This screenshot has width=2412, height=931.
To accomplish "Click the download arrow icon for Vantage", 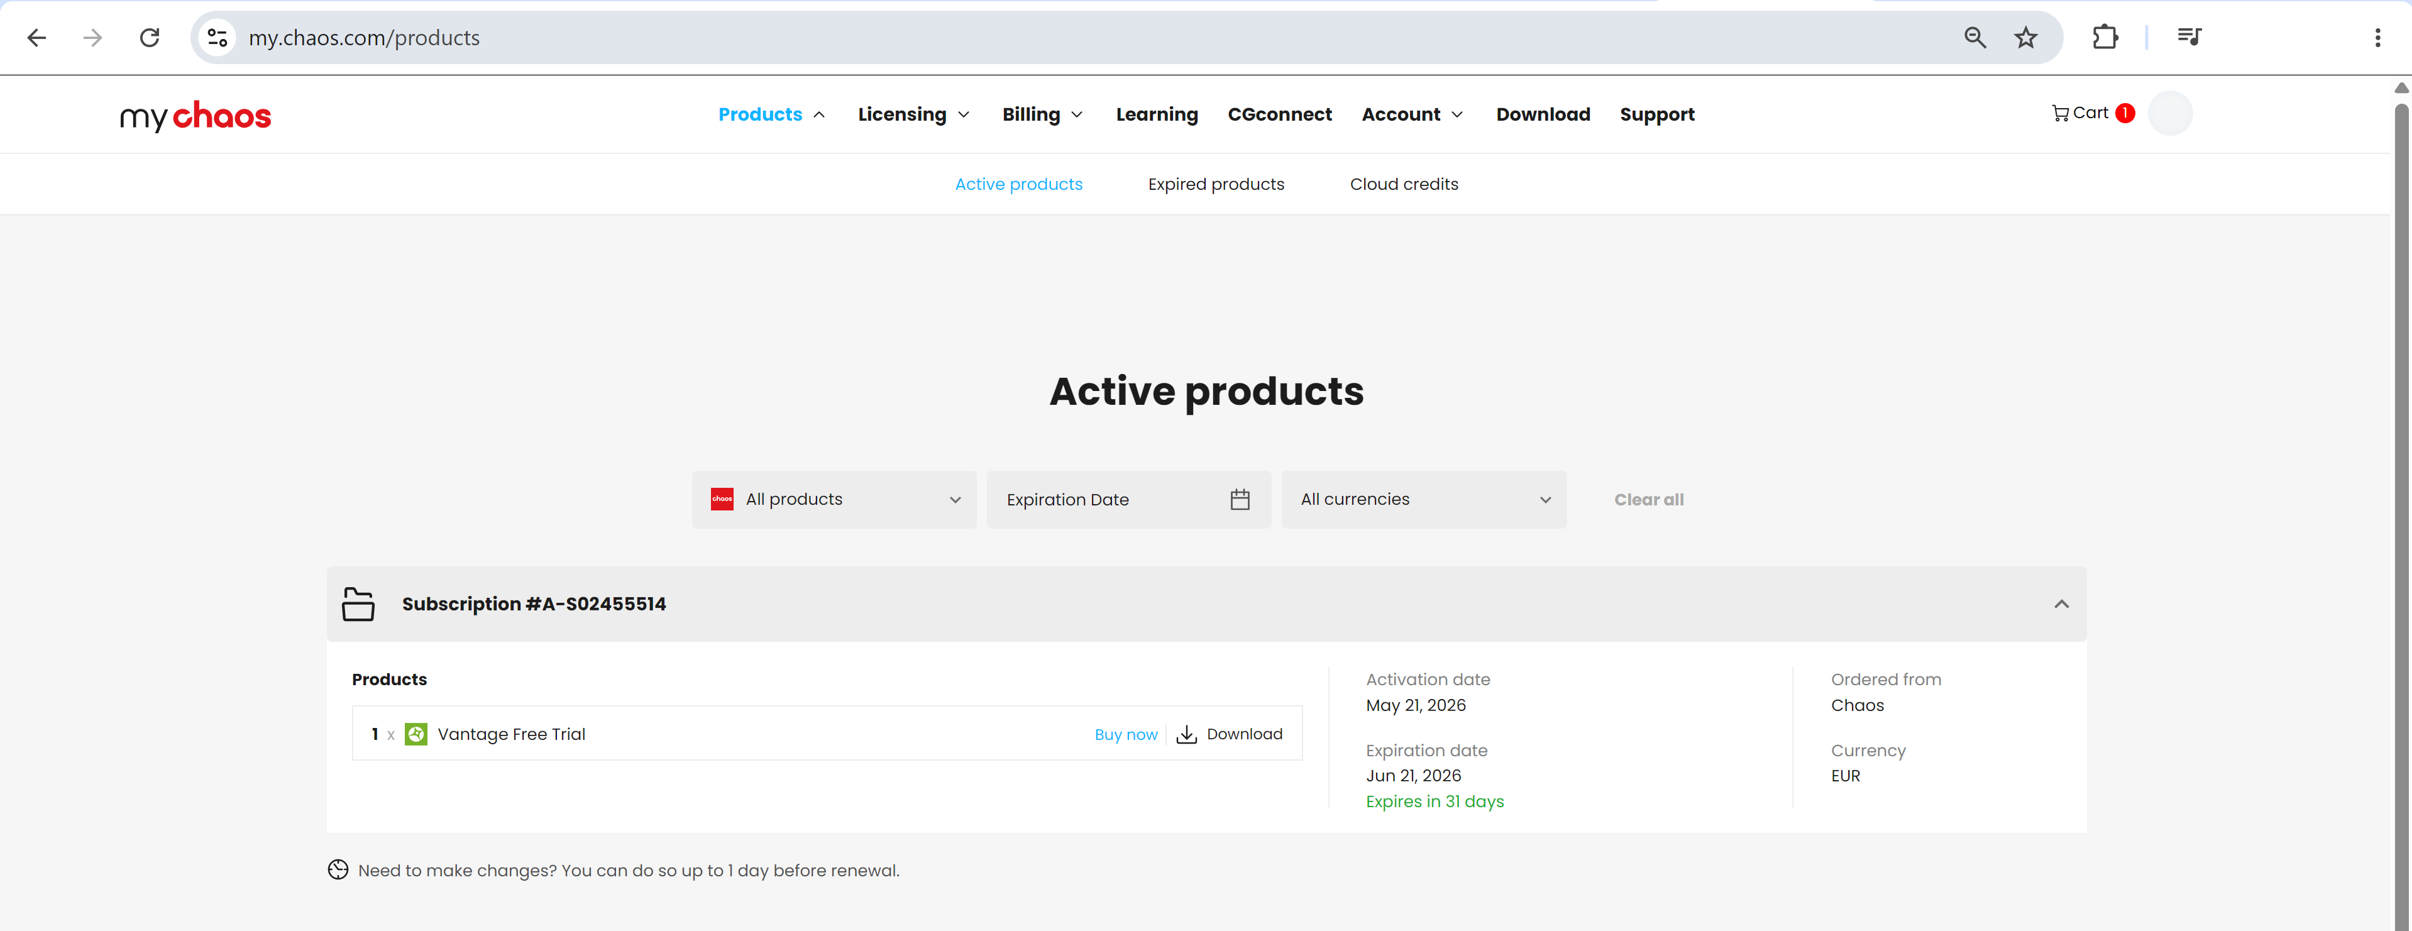I will pos(1186,734).
